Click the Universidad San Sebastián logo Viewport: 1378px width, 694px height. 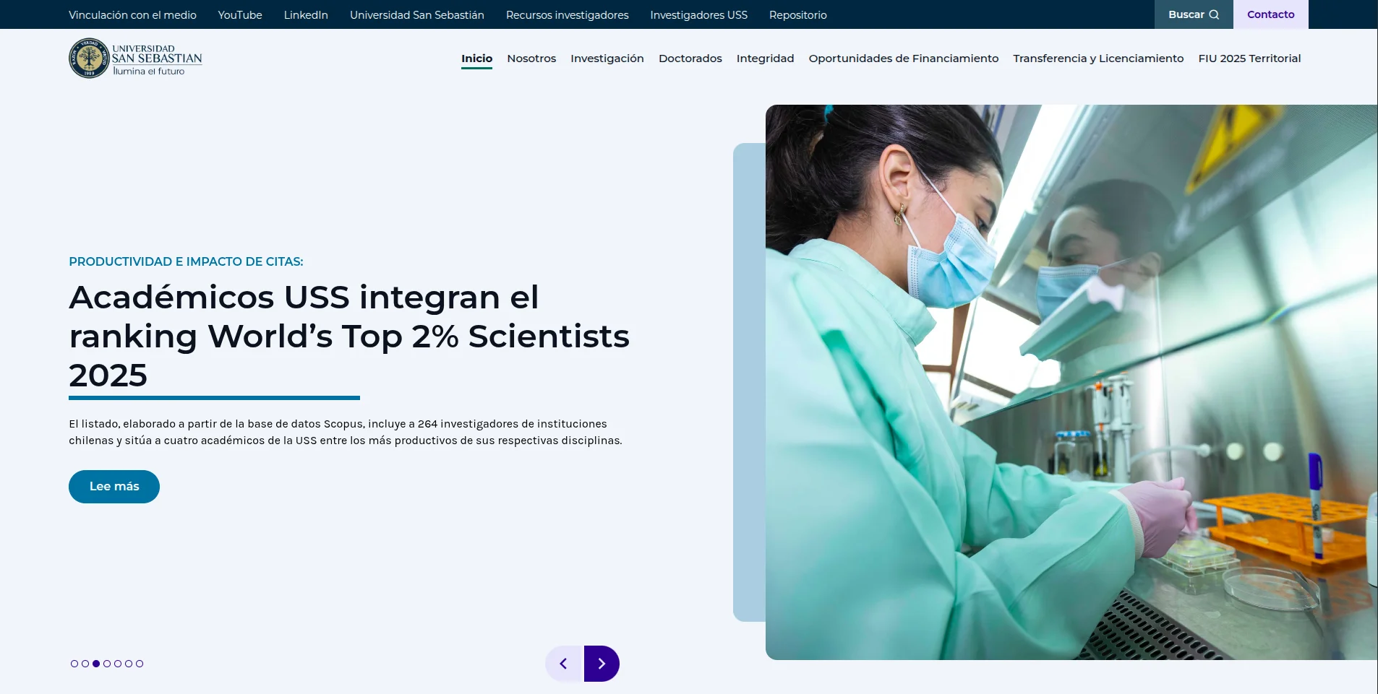135,58
